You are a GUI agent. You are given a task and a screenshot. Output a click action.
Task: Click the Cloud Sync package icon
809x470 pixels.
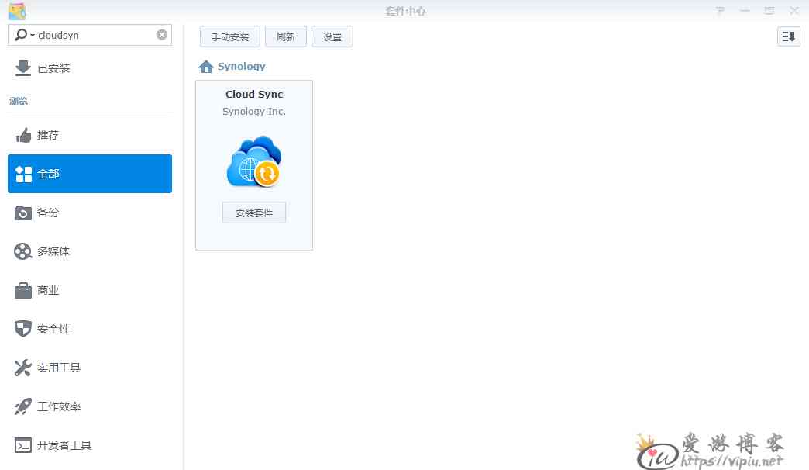coord(254,161)
